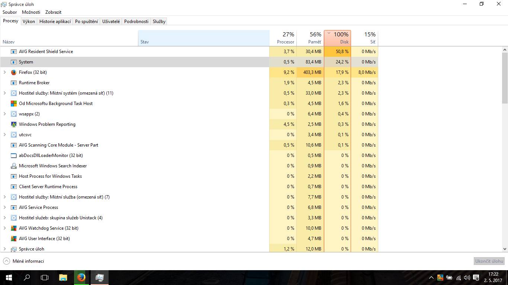This screenshot has width=508, height=285.
Task: Open the Wi-Fi network tray icon
Action: [x=458, y=278]
